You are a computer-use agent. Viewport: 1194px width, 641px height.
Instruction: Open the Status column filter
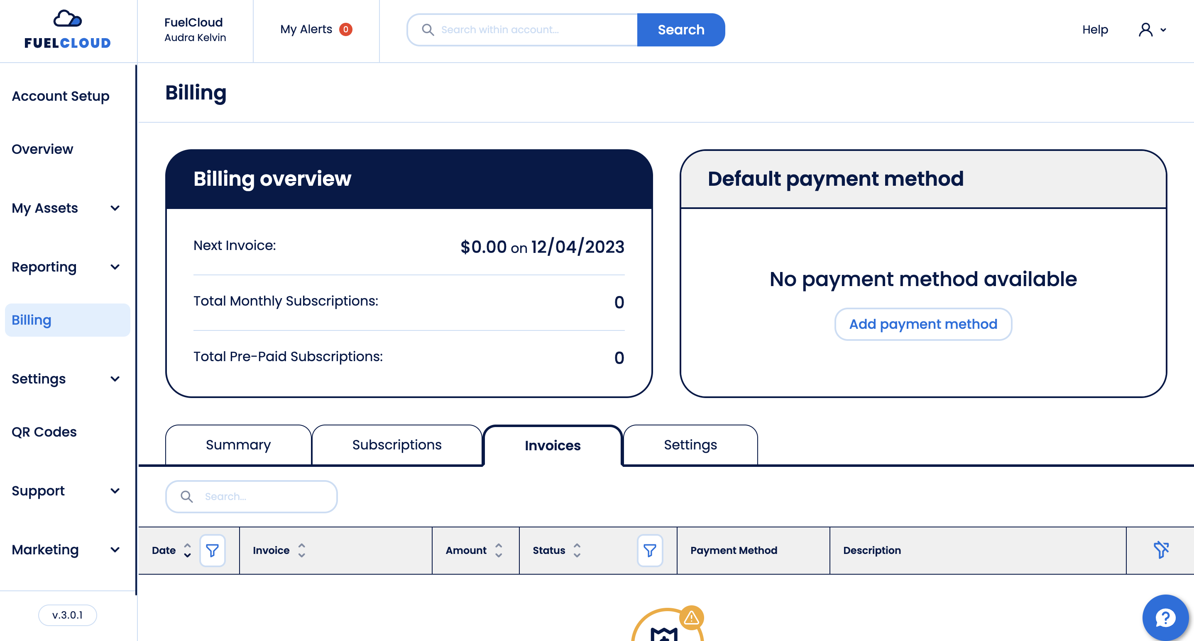click(x=649, y=550)
